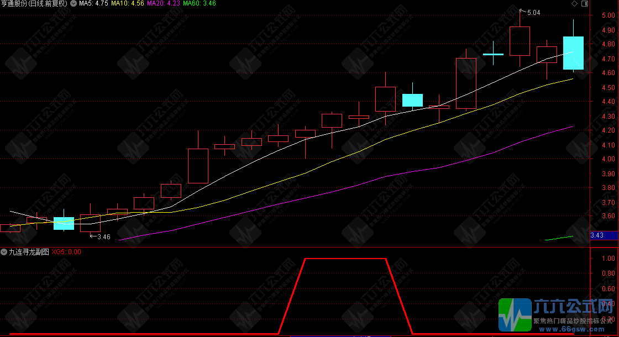Click the diamond icon above the price axis
This screenshot has height=337, width=619.
[574, 3]
